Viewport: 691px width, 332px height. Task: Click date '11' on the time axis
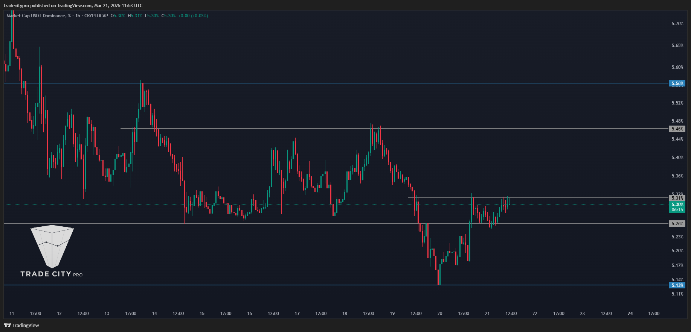click(12, 314)
